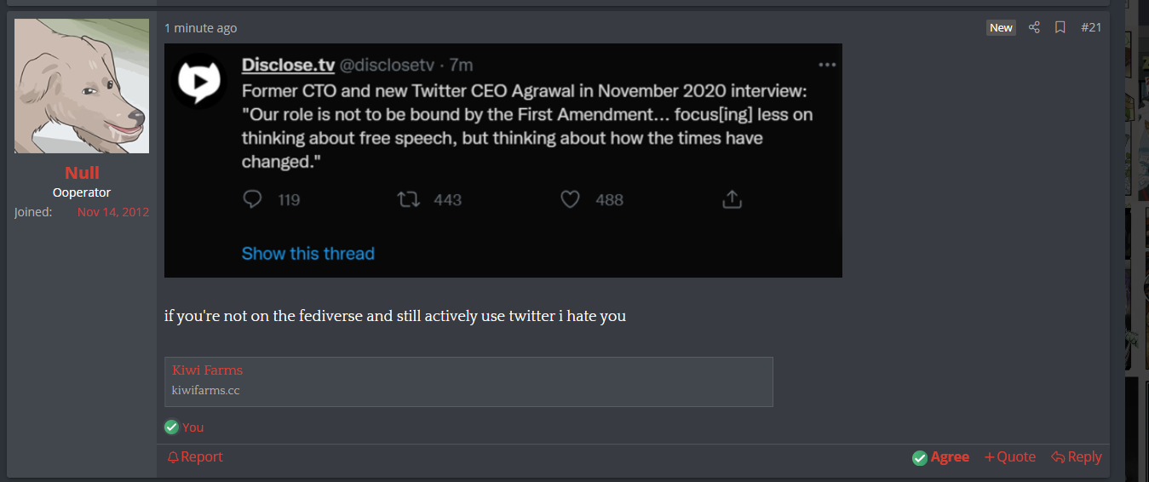Bookmark this post using bookmark icon
This screenshot has height=482, width=1149.
point(1060,27)
